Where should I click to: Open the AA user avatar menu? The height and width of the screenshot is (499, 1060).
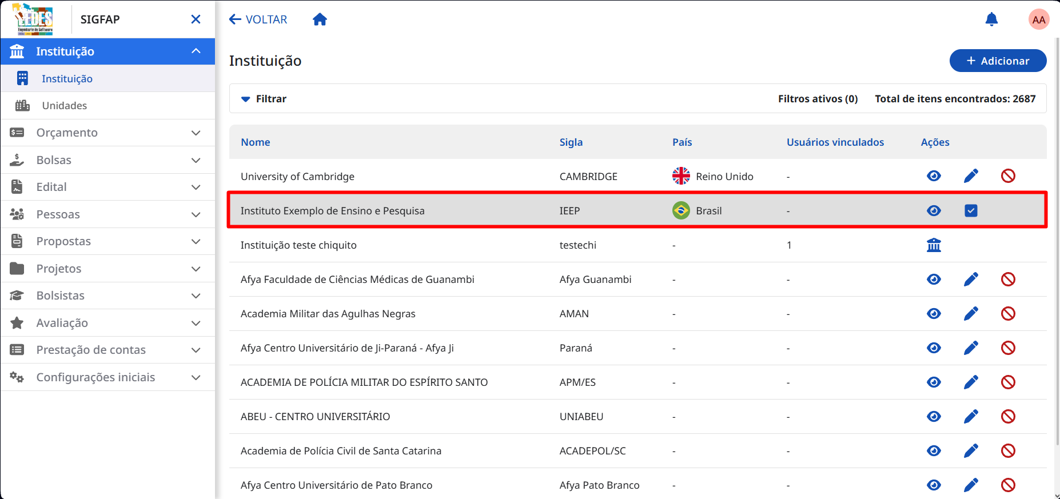point(1039,19)
